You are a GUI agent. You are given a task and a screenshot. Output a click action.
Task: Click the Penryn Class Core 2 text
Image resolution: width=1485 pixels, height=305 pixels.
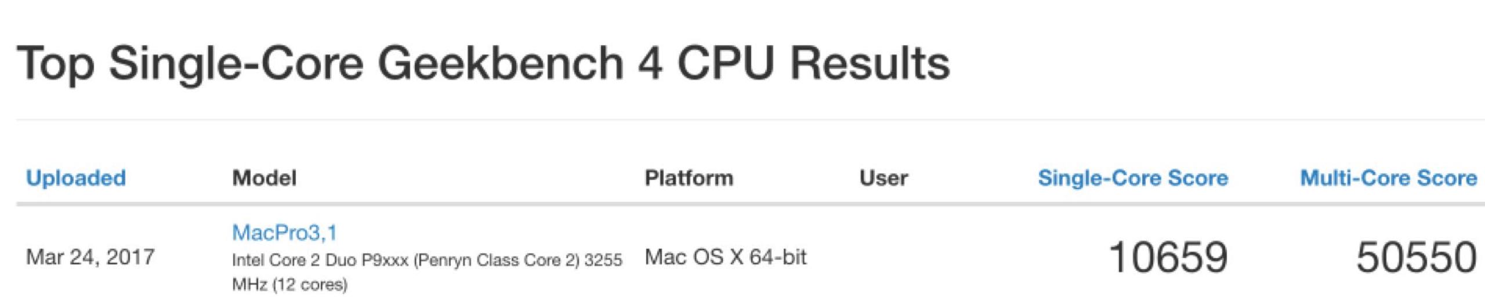click(497, 260)
